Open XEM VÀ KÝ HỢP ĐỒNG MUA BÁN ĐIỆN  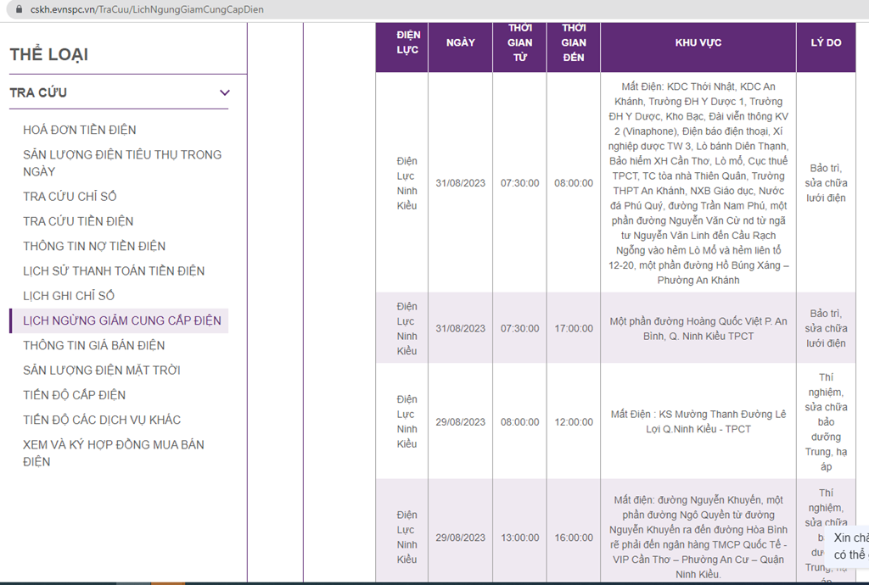tap(114, 453)
